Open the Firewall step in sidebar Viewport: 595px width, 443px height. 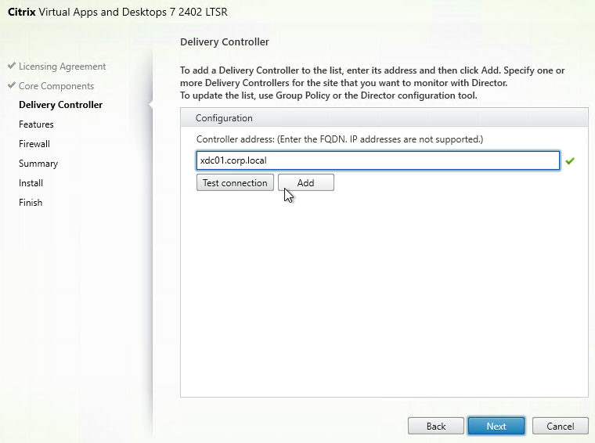34,144
